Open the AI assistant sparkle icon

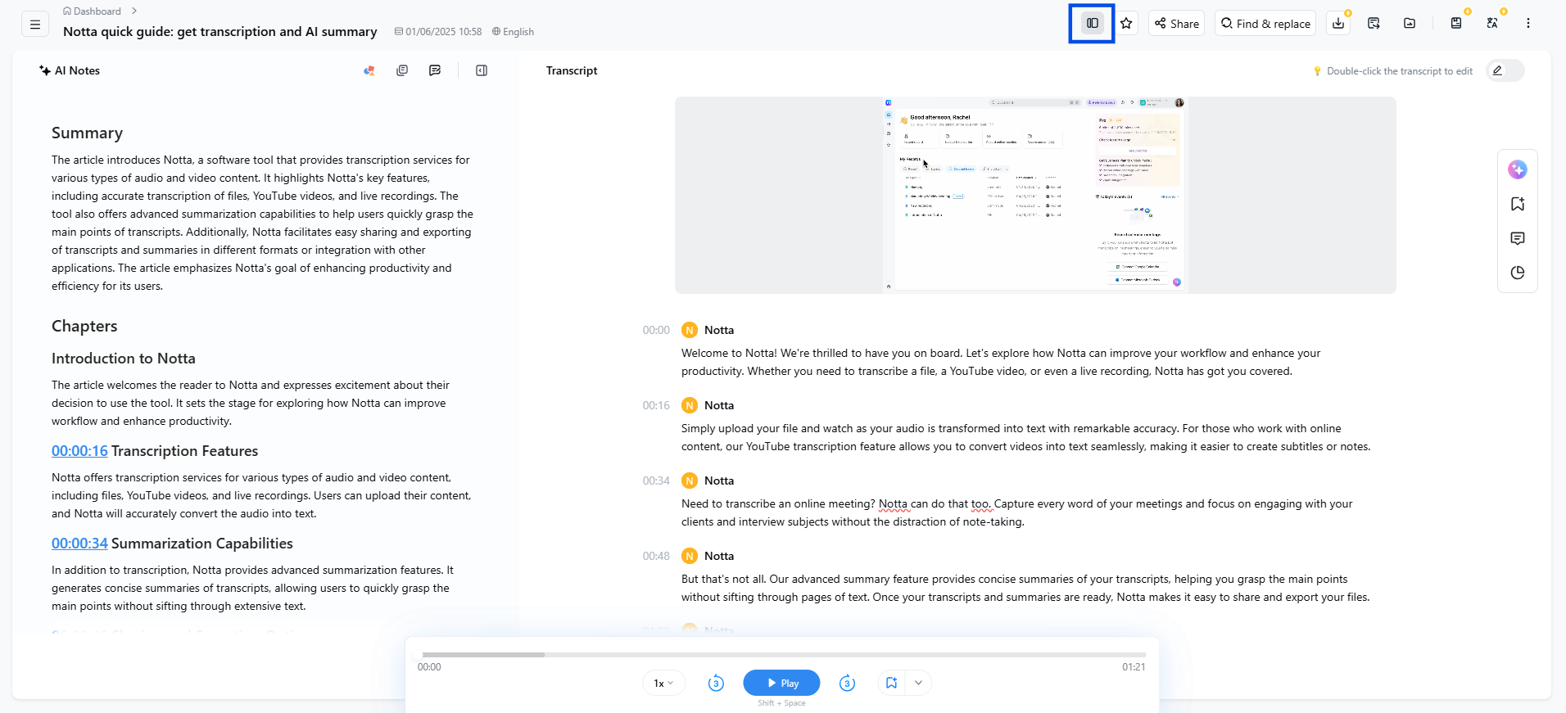1518,169
